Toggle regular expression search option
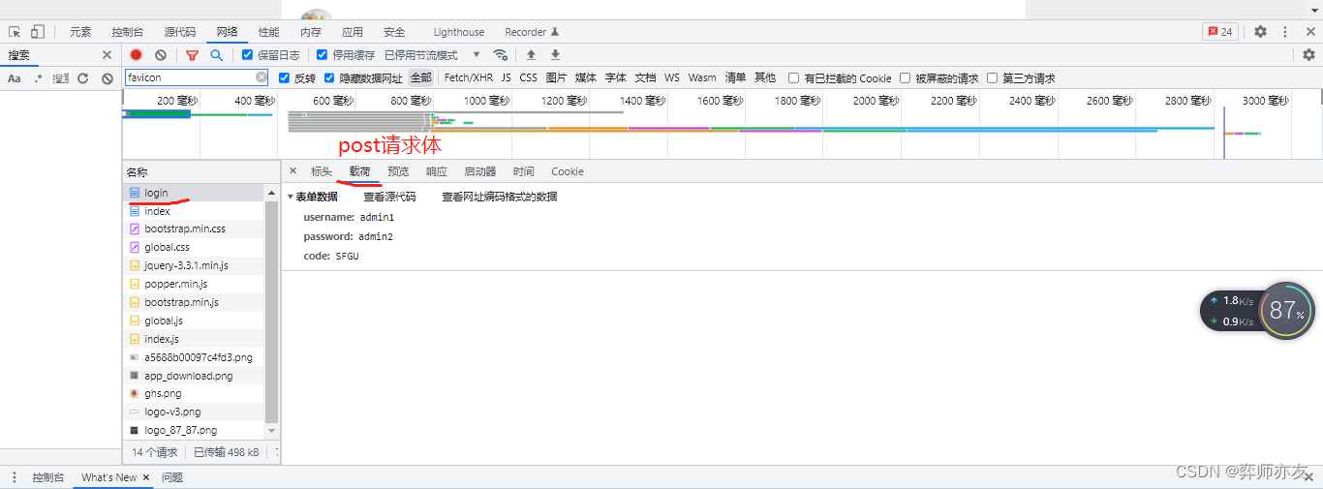Screen dimensions: 1323x489 click(39, 78)
